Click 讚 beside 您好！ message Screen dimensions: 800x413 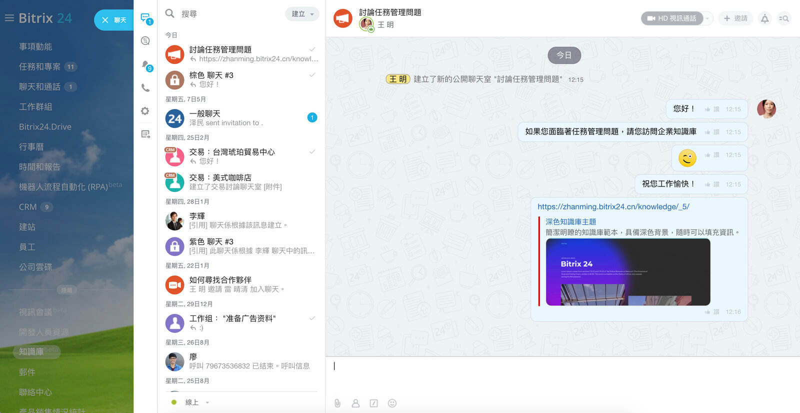point(716,109)
